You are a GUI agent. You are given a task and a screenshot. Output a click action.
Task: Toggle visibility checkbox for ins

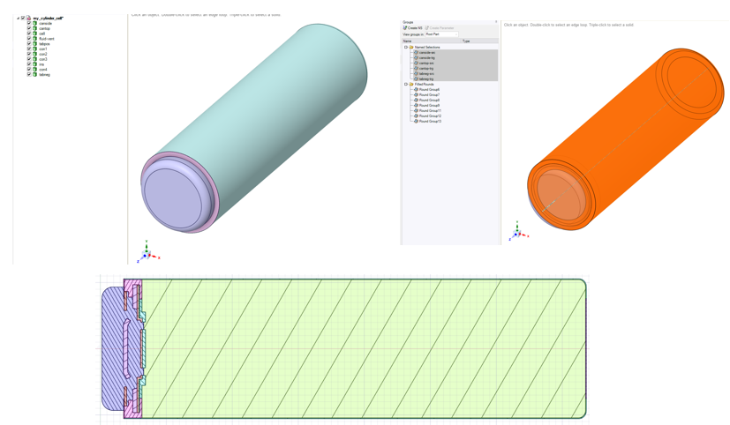tap(29, 64)
